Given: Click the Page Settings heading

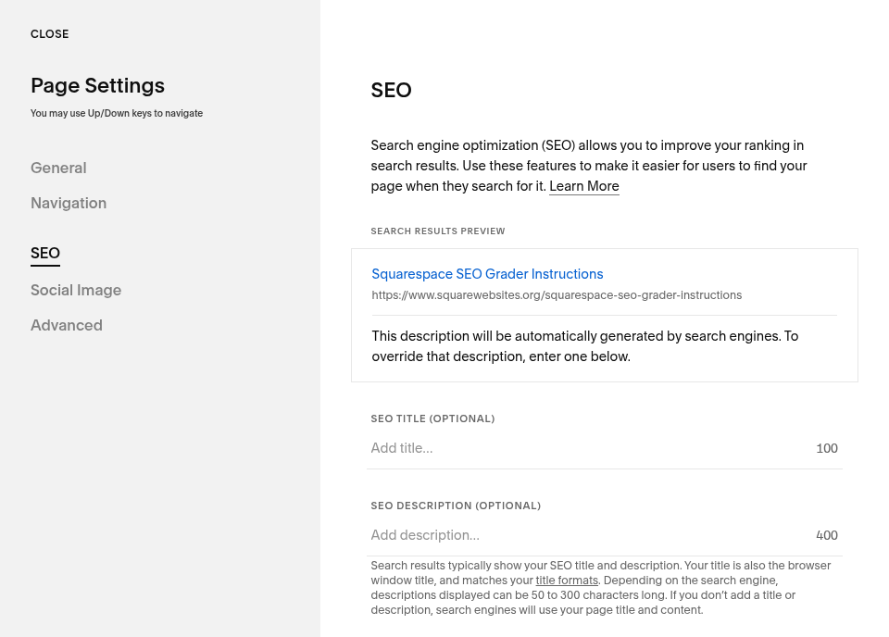Looking at the screenshot, I should pos(97,85).
